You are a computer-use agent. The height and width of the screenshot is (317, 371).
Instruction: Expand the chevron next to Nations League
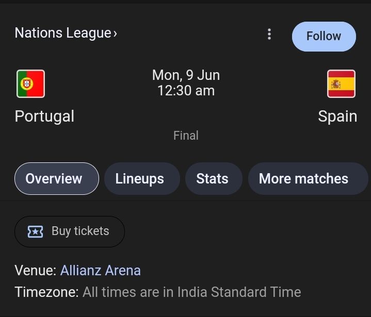click(115, 34)
